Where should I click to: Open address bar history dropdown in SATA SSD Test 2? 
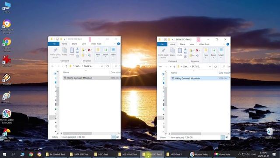[210, 66]
